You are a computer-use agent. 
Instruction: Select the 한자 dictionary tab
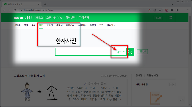point(41,25)
